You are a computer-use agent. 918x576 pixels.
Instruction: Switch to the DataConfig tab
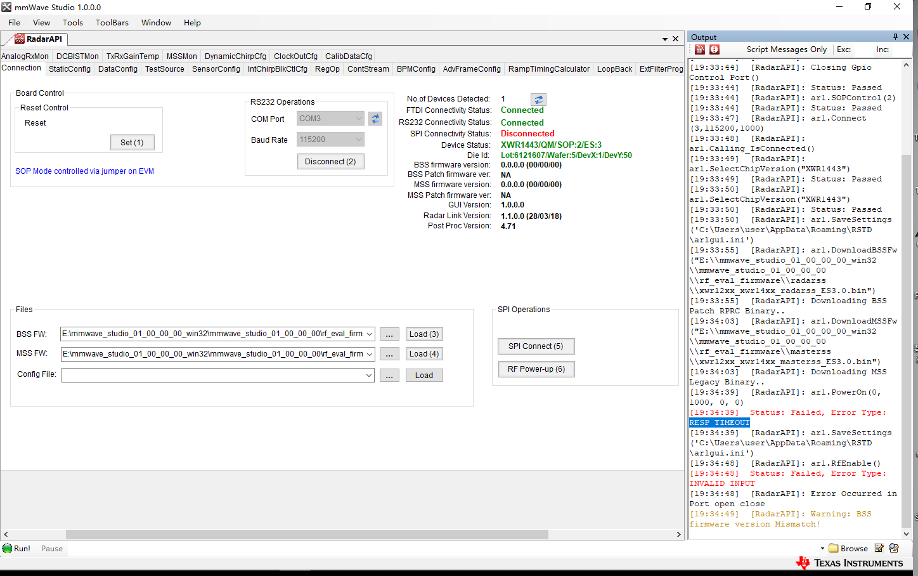(118, 69)
